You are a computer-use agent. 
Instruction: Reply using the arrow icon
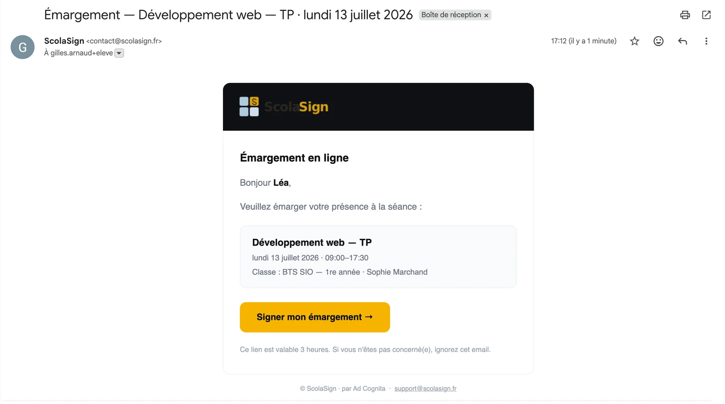click(x=682, y=41)
